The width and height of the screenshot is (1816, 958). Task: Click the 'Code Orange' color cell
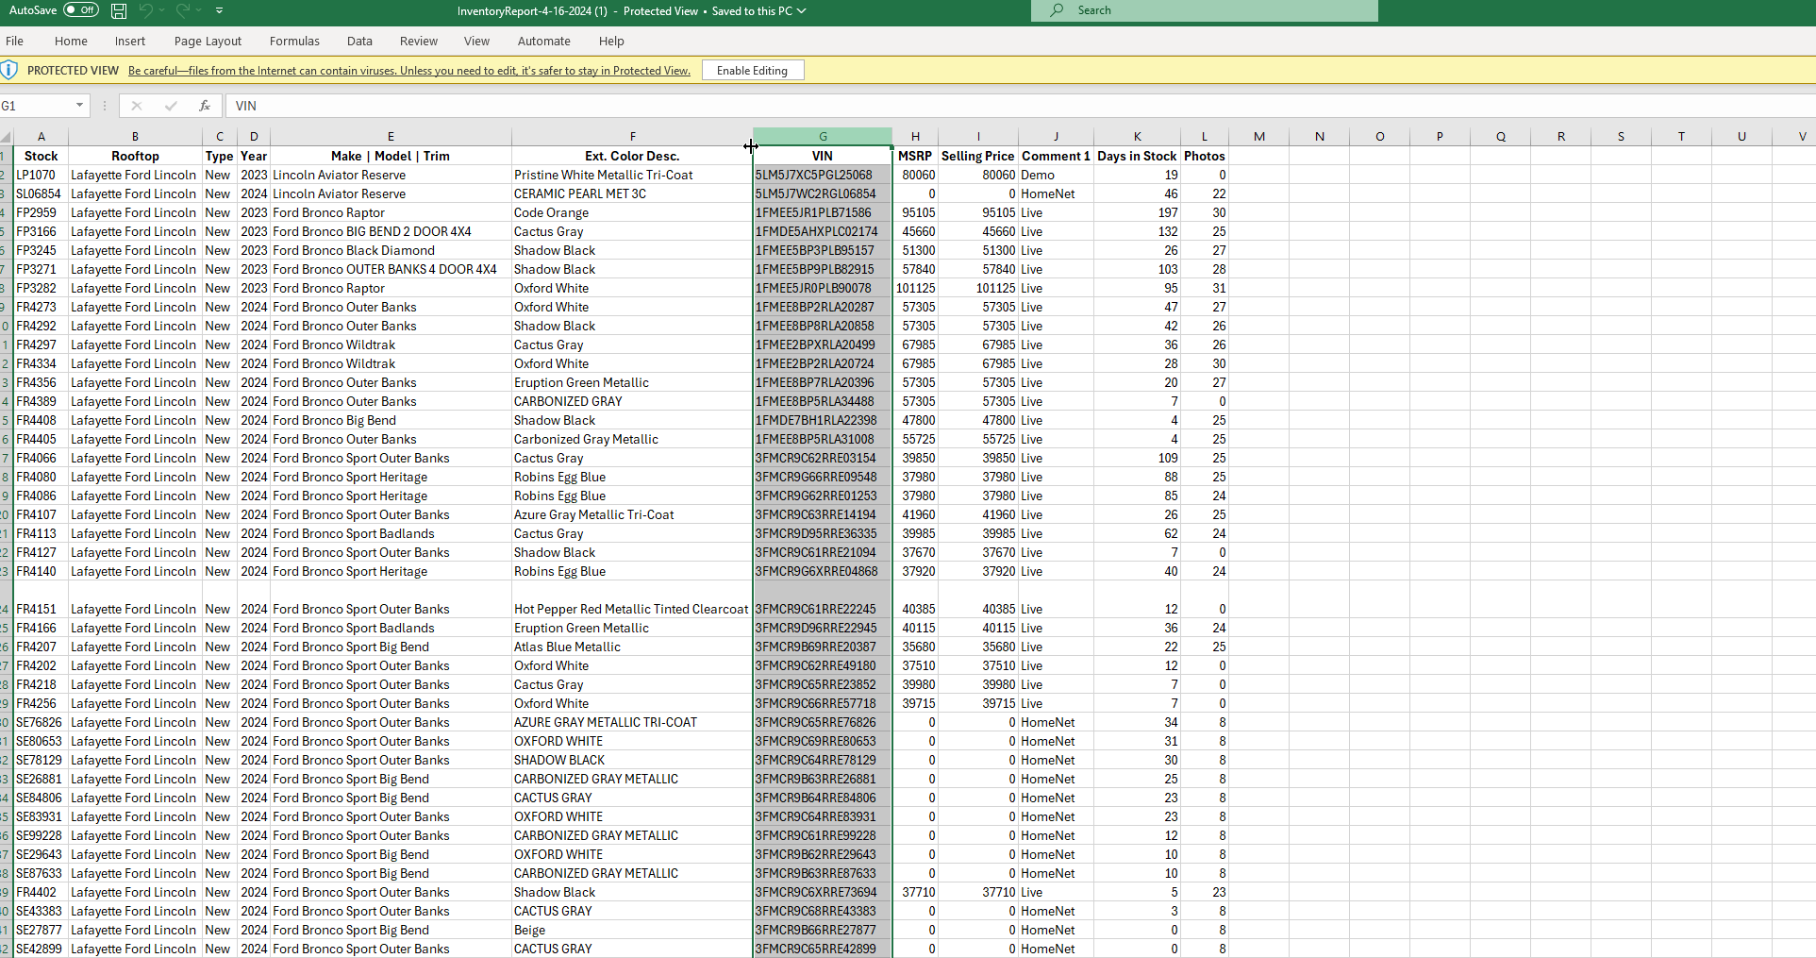(x=632, y=212)
